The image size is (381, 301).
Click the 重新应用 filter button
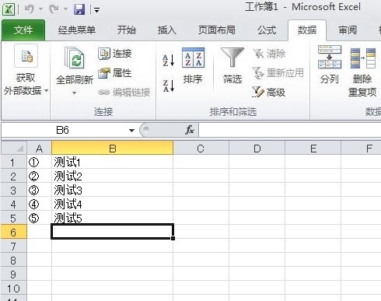[278, 73]
